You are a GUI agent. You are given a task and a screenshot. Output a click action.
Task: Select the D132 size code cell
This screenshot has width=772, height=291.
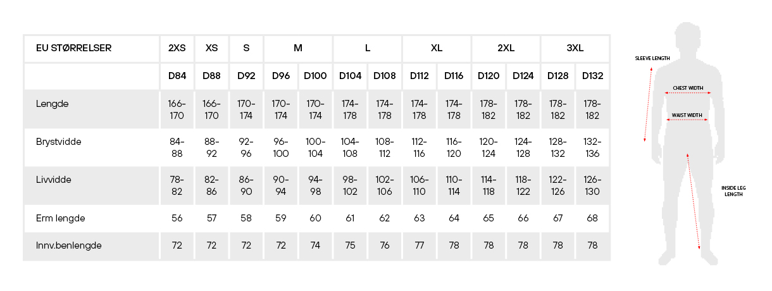pos(593,77)
